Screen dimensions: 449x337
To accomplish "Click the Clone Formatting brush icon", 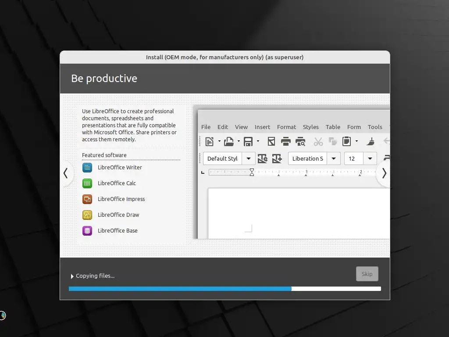I will point(371,141).
